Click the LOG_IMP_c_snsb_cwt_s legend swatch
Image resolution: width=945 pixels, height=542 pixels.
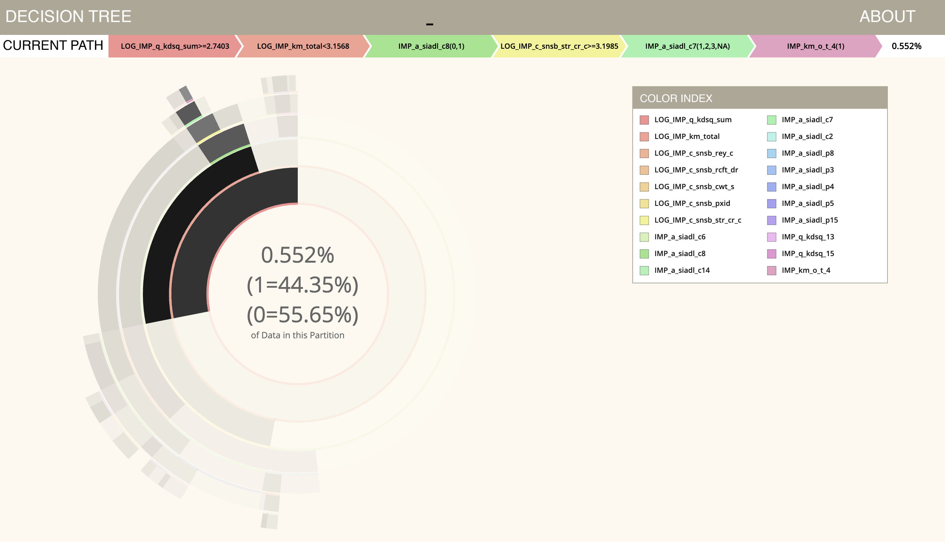(x=644, y=187)
